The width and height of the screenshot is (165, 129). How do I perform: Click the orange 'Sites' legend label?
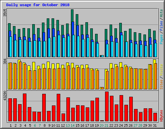(x=161, y=84)
